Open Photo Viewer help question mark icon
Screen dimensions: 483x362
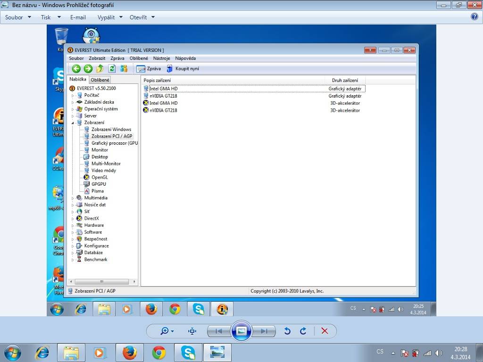tap(475, 16)
